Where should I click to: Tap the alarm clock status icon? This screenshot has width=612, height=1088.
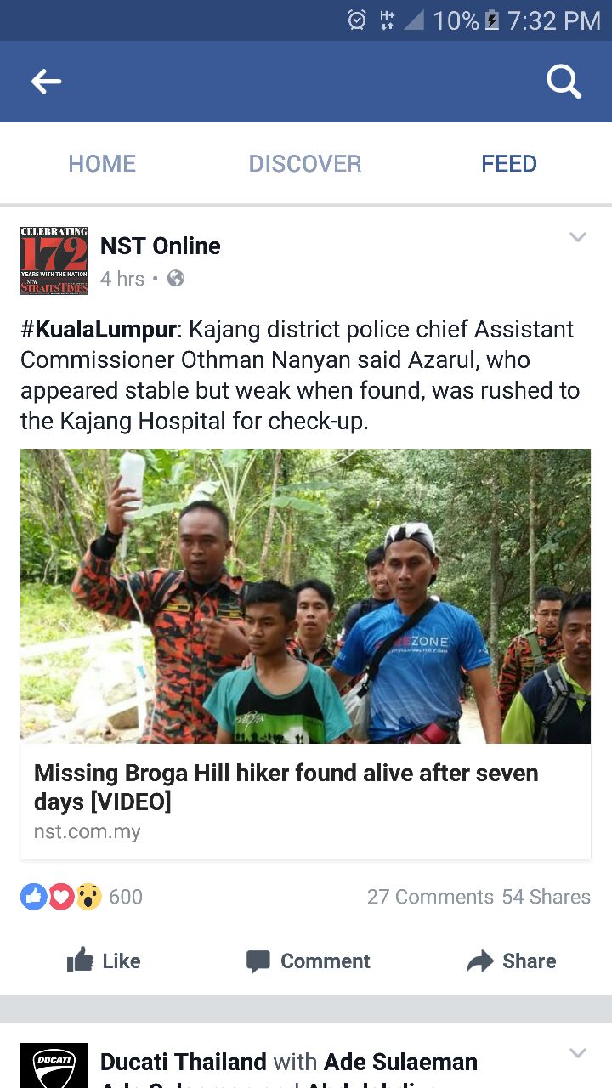point(358,20)
